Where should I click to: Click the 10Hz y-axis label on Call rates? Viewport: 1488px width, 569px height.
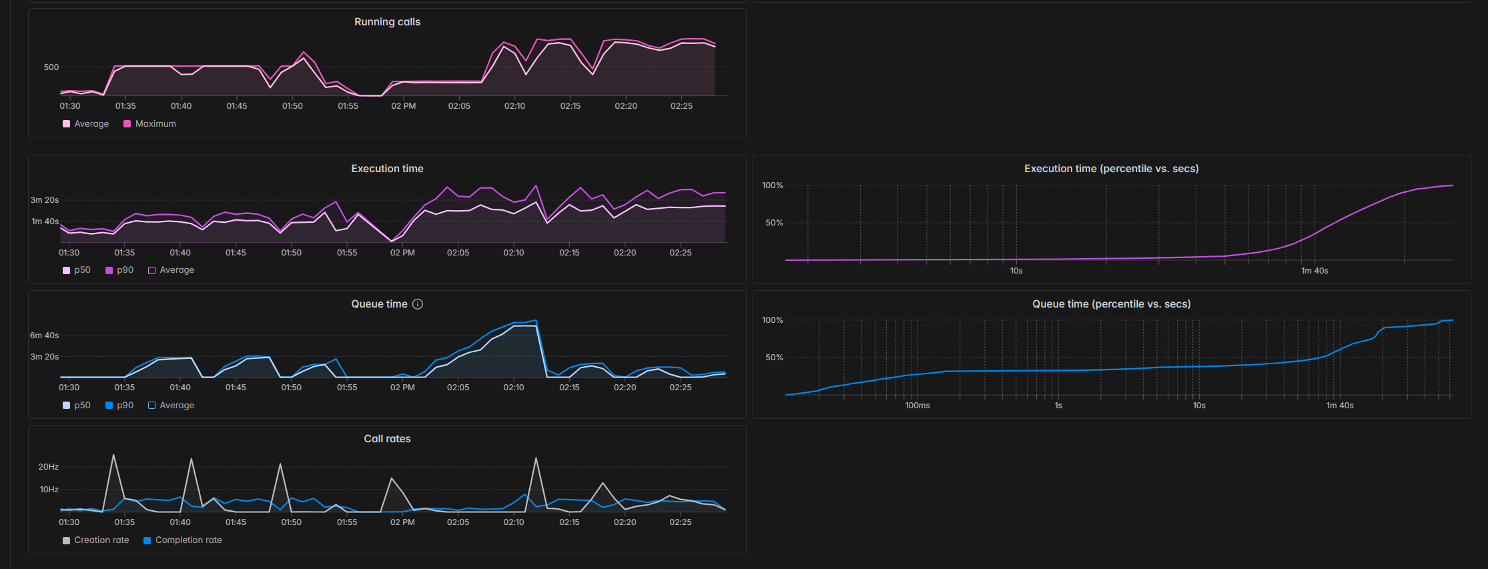49,490
